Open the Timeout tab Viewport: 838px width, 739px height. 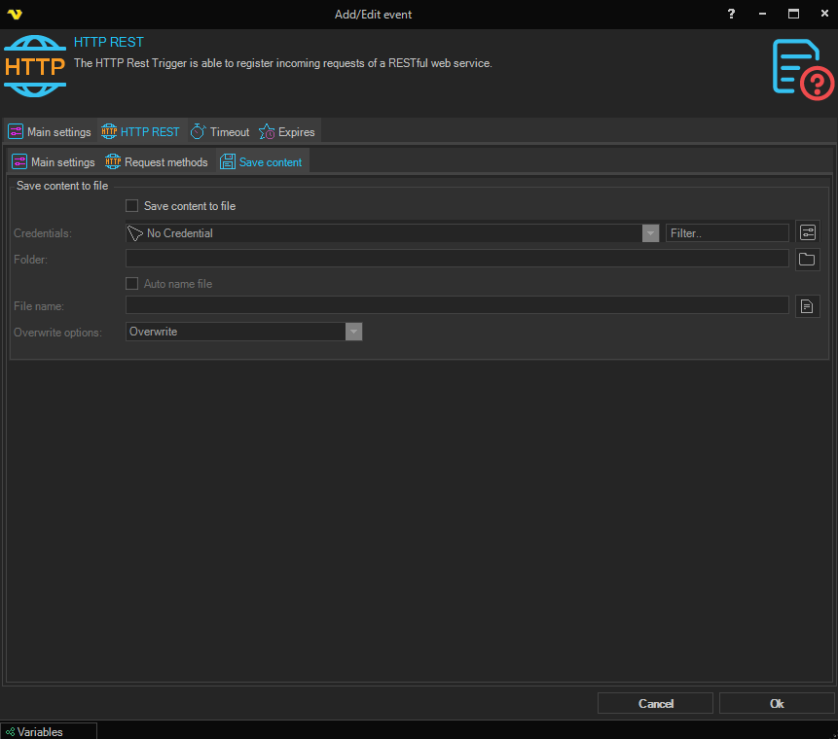pos(220,132)
